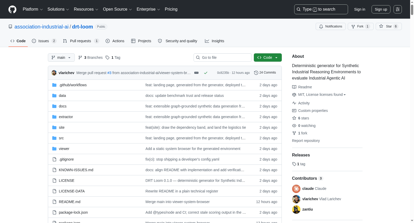Click the Sign in link
The width and height of the screenshot is (414, 223).
point(360,9)
